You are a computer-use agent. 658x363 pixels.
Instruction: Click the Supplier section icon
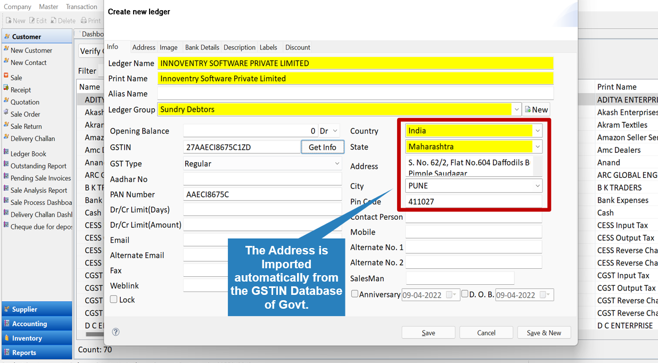click(7, 309)
